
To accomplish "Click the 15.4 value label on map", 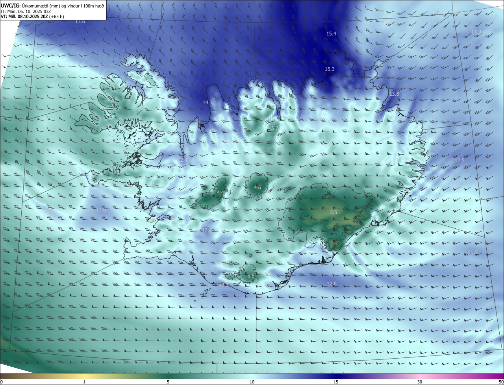I will pyautogui.click(x=331, y=34).
